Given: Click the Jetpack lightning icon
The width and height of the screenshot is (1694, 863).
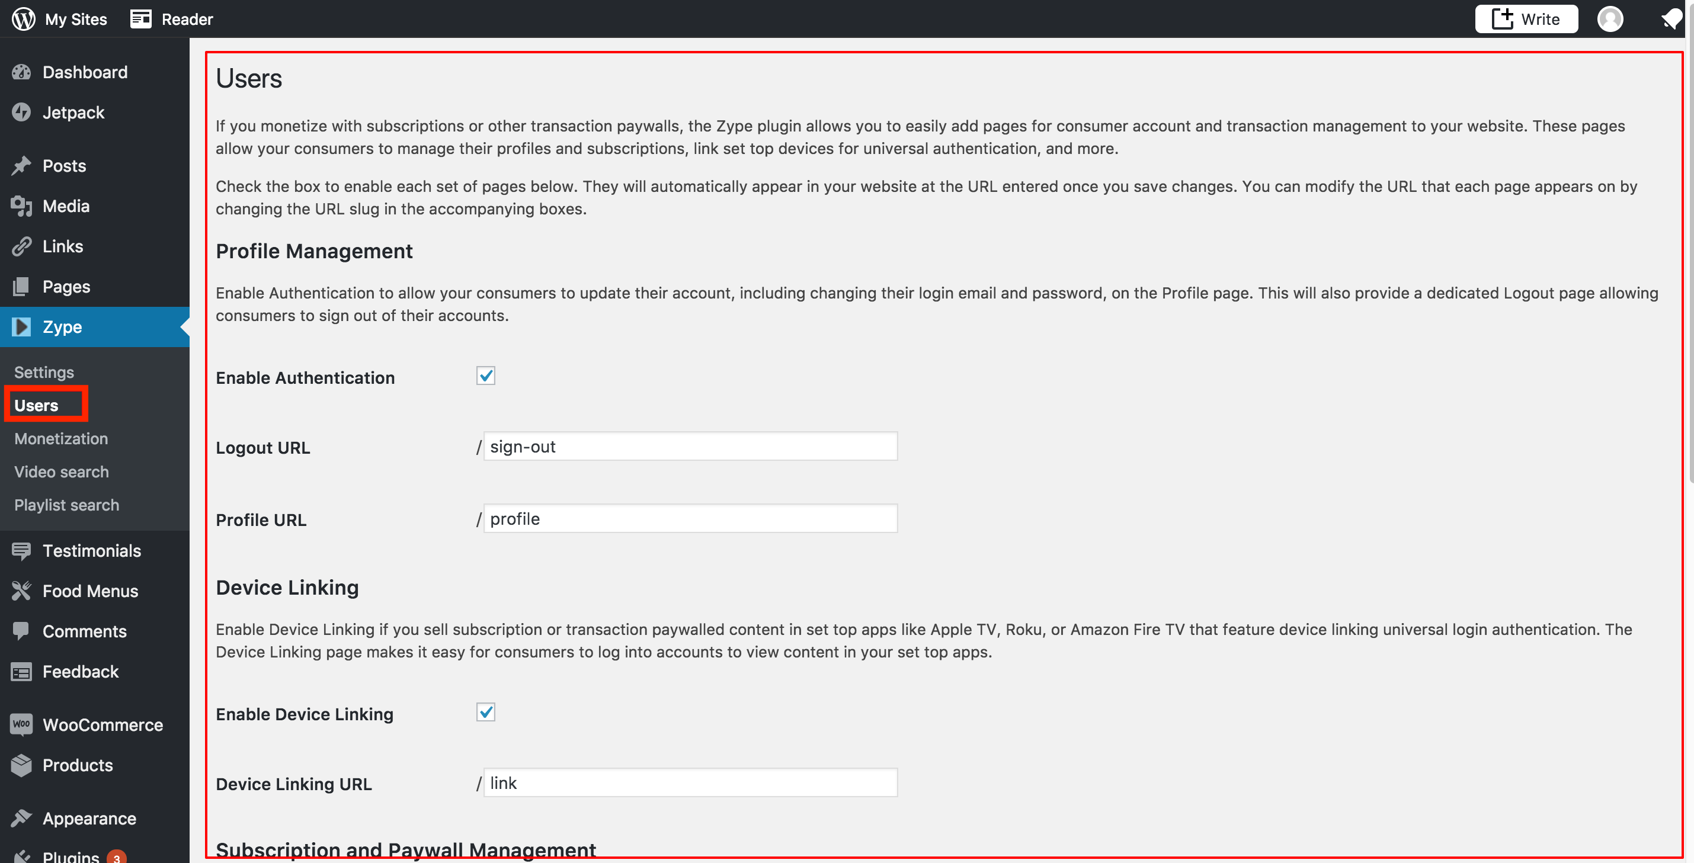Looking at the screenshot, I should click(x=21, y=113).
